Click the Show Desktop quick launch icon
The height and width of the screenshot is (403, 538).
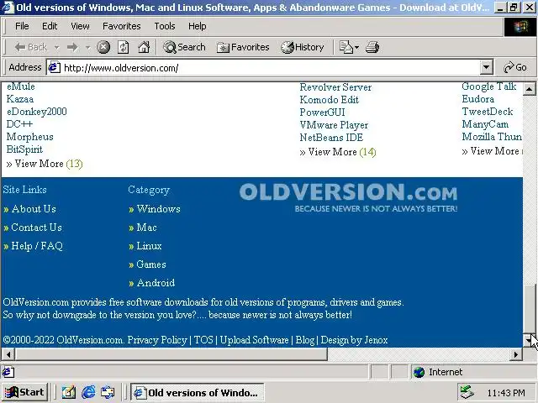[69, 392]
